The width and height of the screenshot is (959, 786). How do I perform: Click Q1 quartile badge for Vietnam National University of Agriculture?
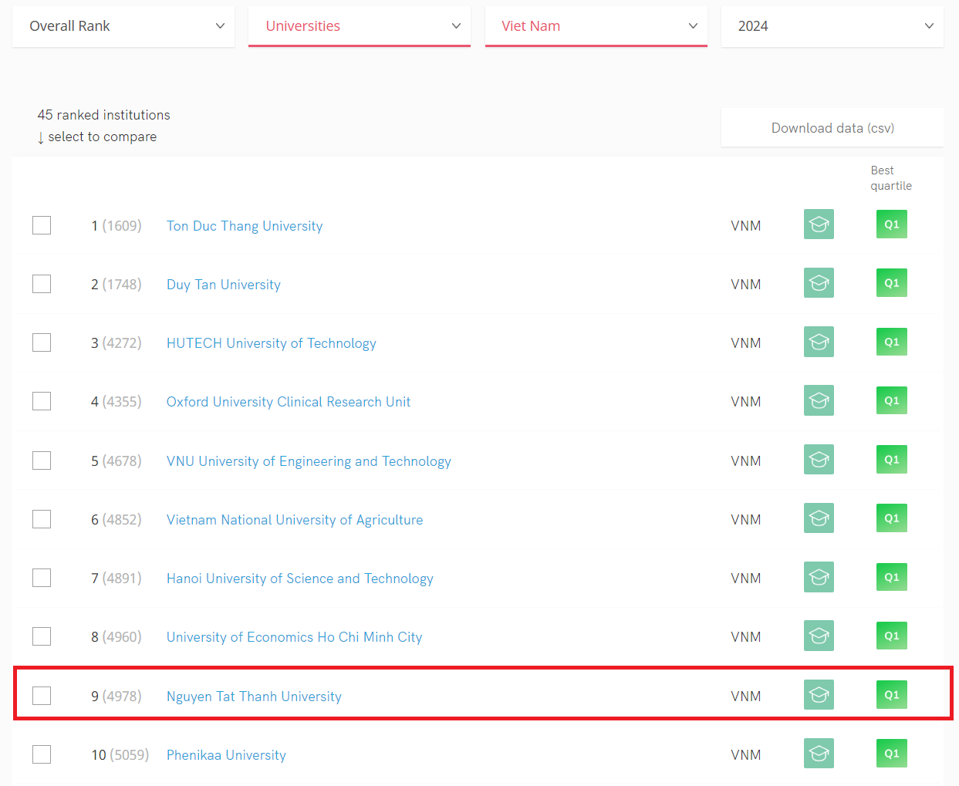[x=891, y=518]
